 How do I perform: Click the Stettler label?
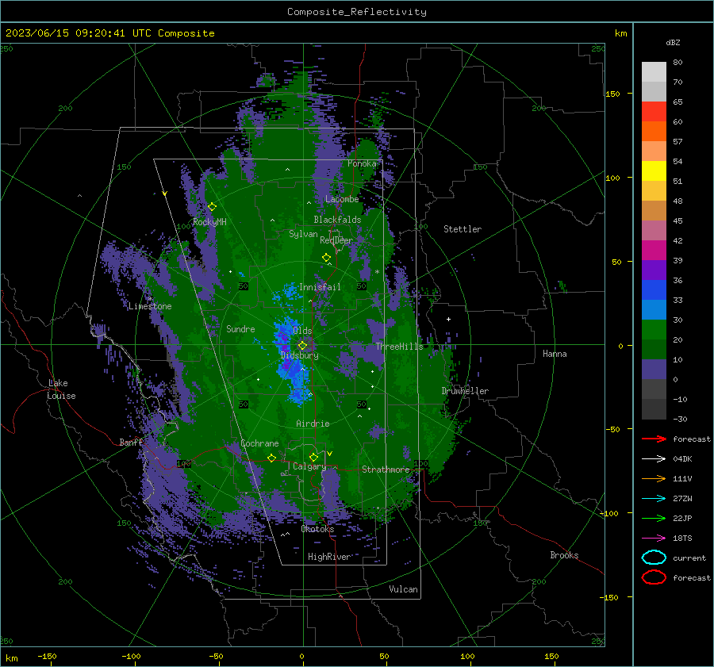point(463,229)
